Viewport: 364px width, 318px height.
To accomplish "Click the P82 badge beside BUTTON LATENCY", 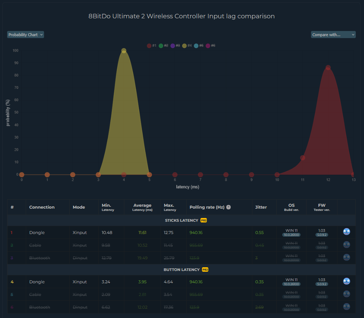I will tap(205, 270).
